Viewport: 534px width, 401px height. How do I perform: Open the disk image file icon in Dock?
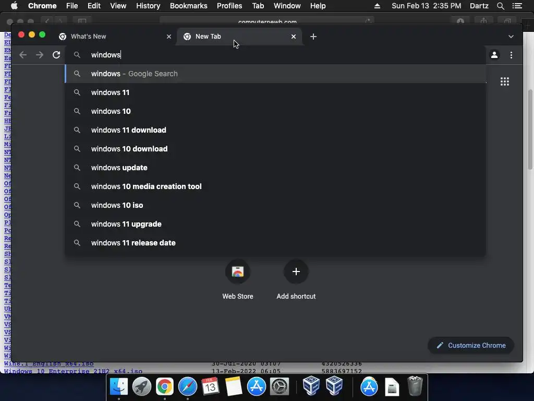click(x=392, y=387)
